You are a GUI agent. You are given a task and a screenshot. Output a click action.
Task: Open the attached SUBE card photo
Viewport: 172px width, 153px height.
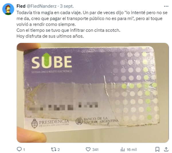pos(93,93)
